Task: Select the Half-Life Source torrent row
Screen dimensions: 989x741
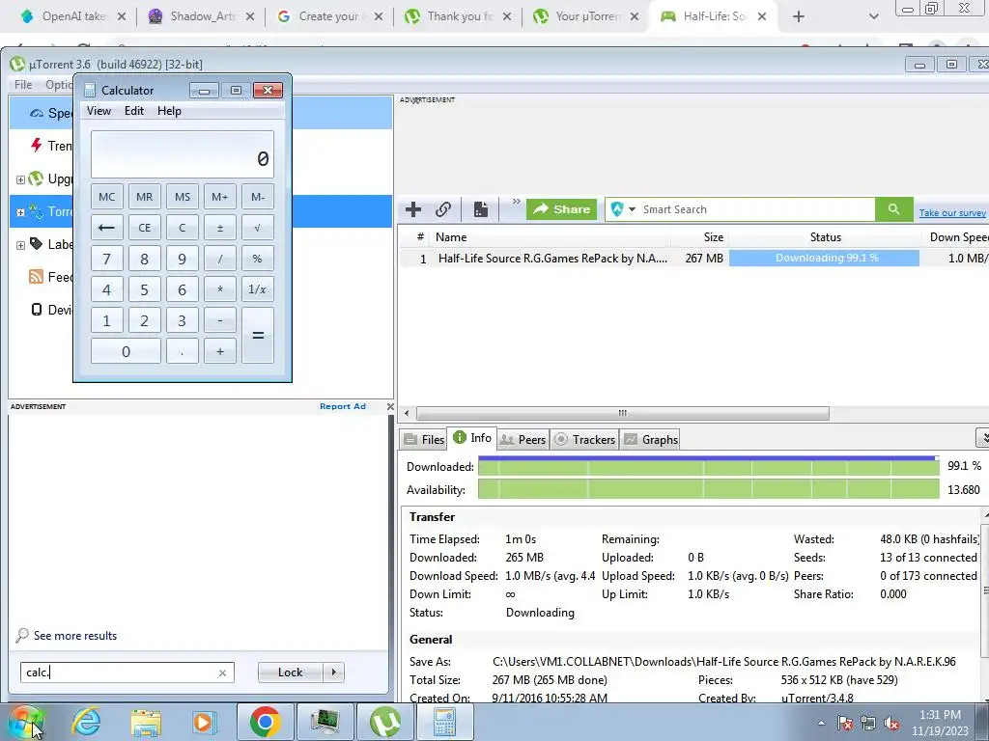Action: [693, 259]
